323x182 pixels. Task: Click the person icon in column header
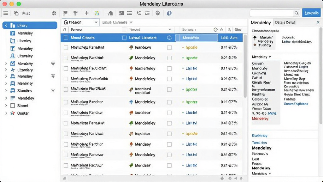click(229, 29)
